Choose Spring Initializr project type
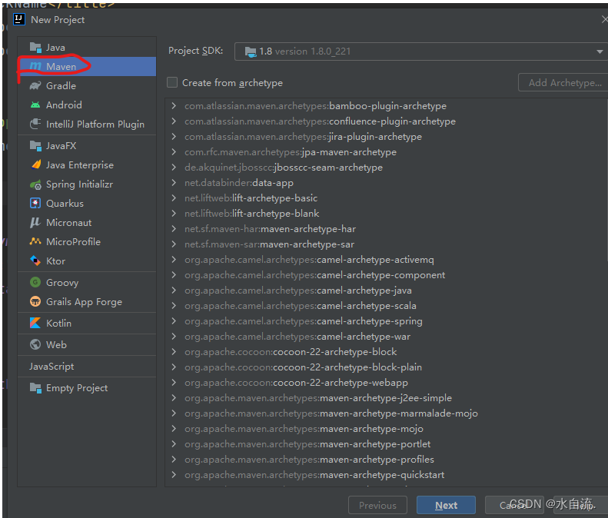 coord(87,184)
